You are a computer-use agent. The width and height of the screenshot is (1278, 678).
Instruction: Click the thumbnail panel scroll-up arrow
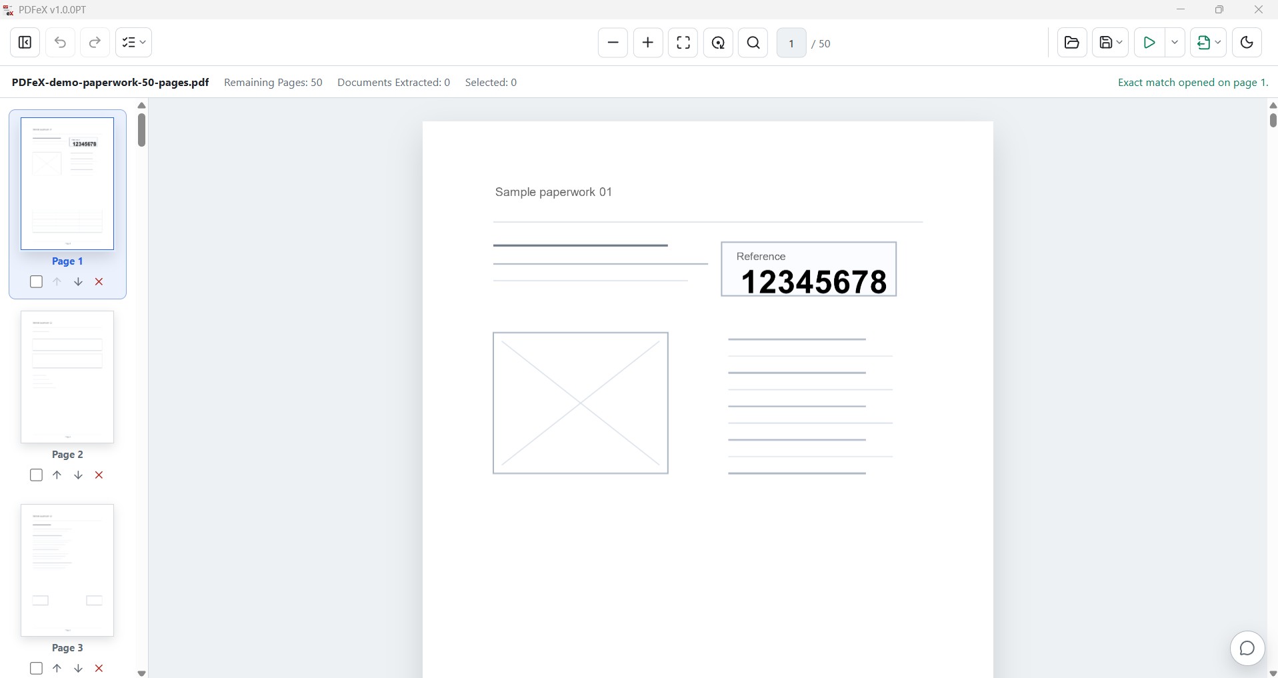point(141,105)
